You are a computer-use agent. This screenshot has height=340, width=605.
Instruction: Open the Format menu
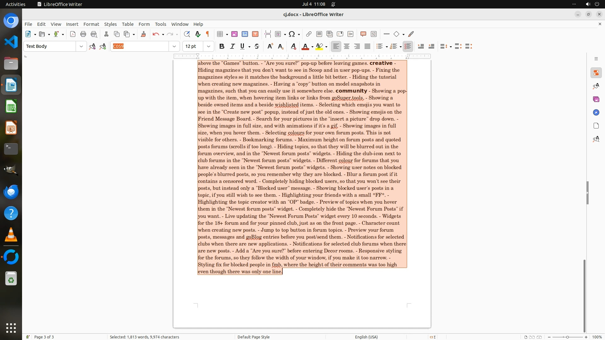click(91, 24)
